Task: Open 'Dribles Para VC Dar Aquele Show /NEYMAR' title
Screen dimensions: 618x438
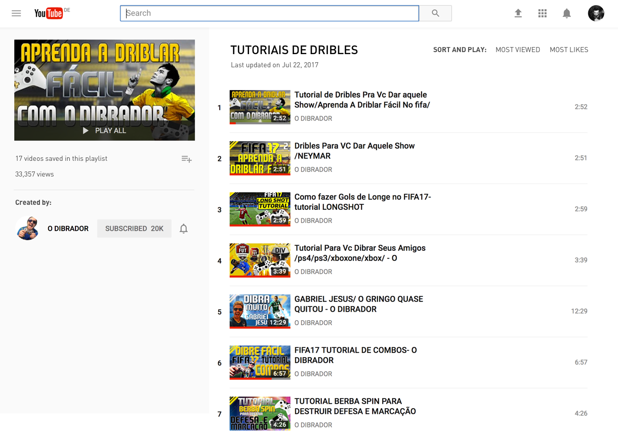Action: point(354,151)
